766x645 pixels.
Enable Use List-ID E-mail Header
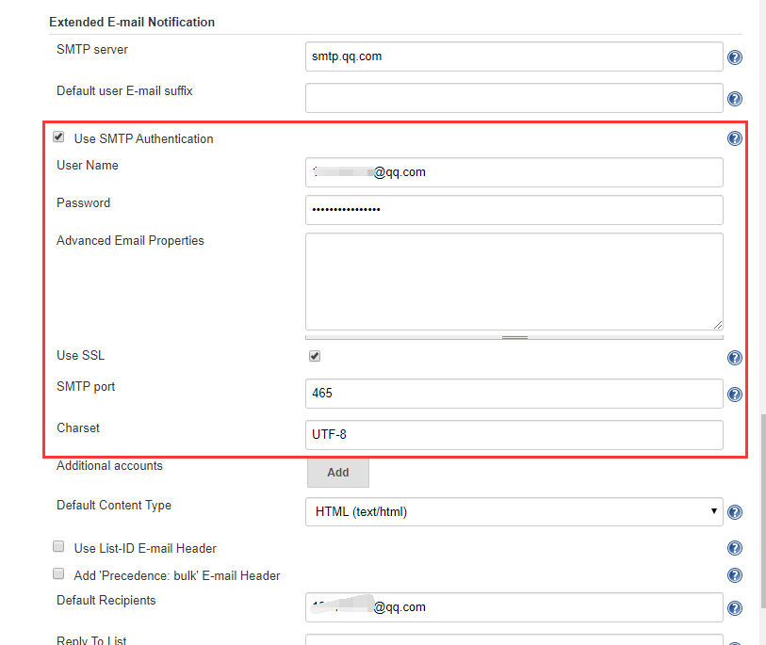click(59, 547)
